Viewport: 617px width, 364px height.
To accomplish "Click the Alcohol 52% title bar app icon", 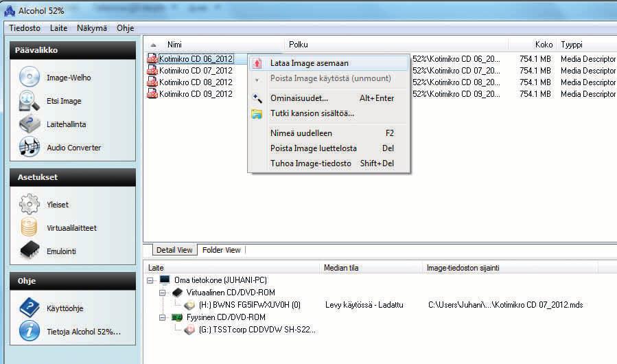I will click(x=10, y=11).
